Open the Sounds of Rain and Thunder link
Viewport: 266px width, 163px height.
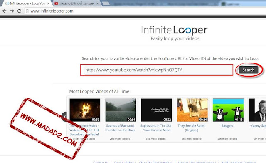(x=120, y=128)
